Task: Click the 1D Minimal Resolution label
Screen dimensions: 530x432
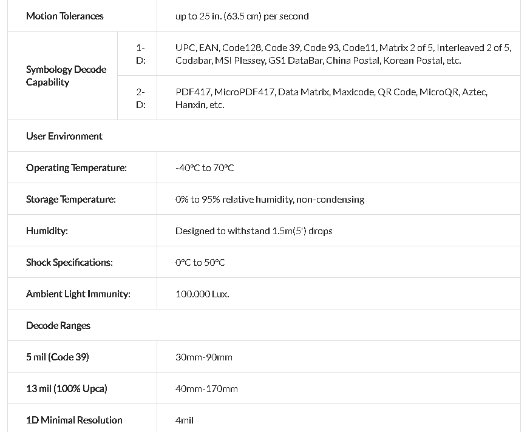Action: [x=74, y=420]
